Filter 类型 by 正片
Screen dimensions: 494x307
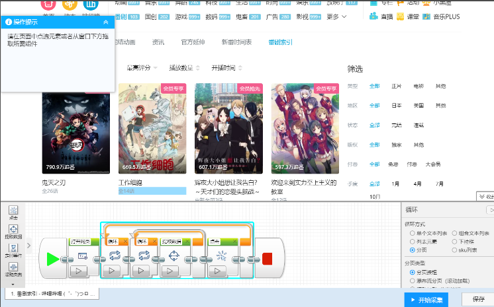point(397,86)
